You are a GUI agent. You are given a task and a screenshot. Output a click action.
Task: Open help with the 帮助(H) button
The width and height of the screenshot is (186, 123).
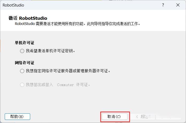pyautogui.click(x=17, y=116)
